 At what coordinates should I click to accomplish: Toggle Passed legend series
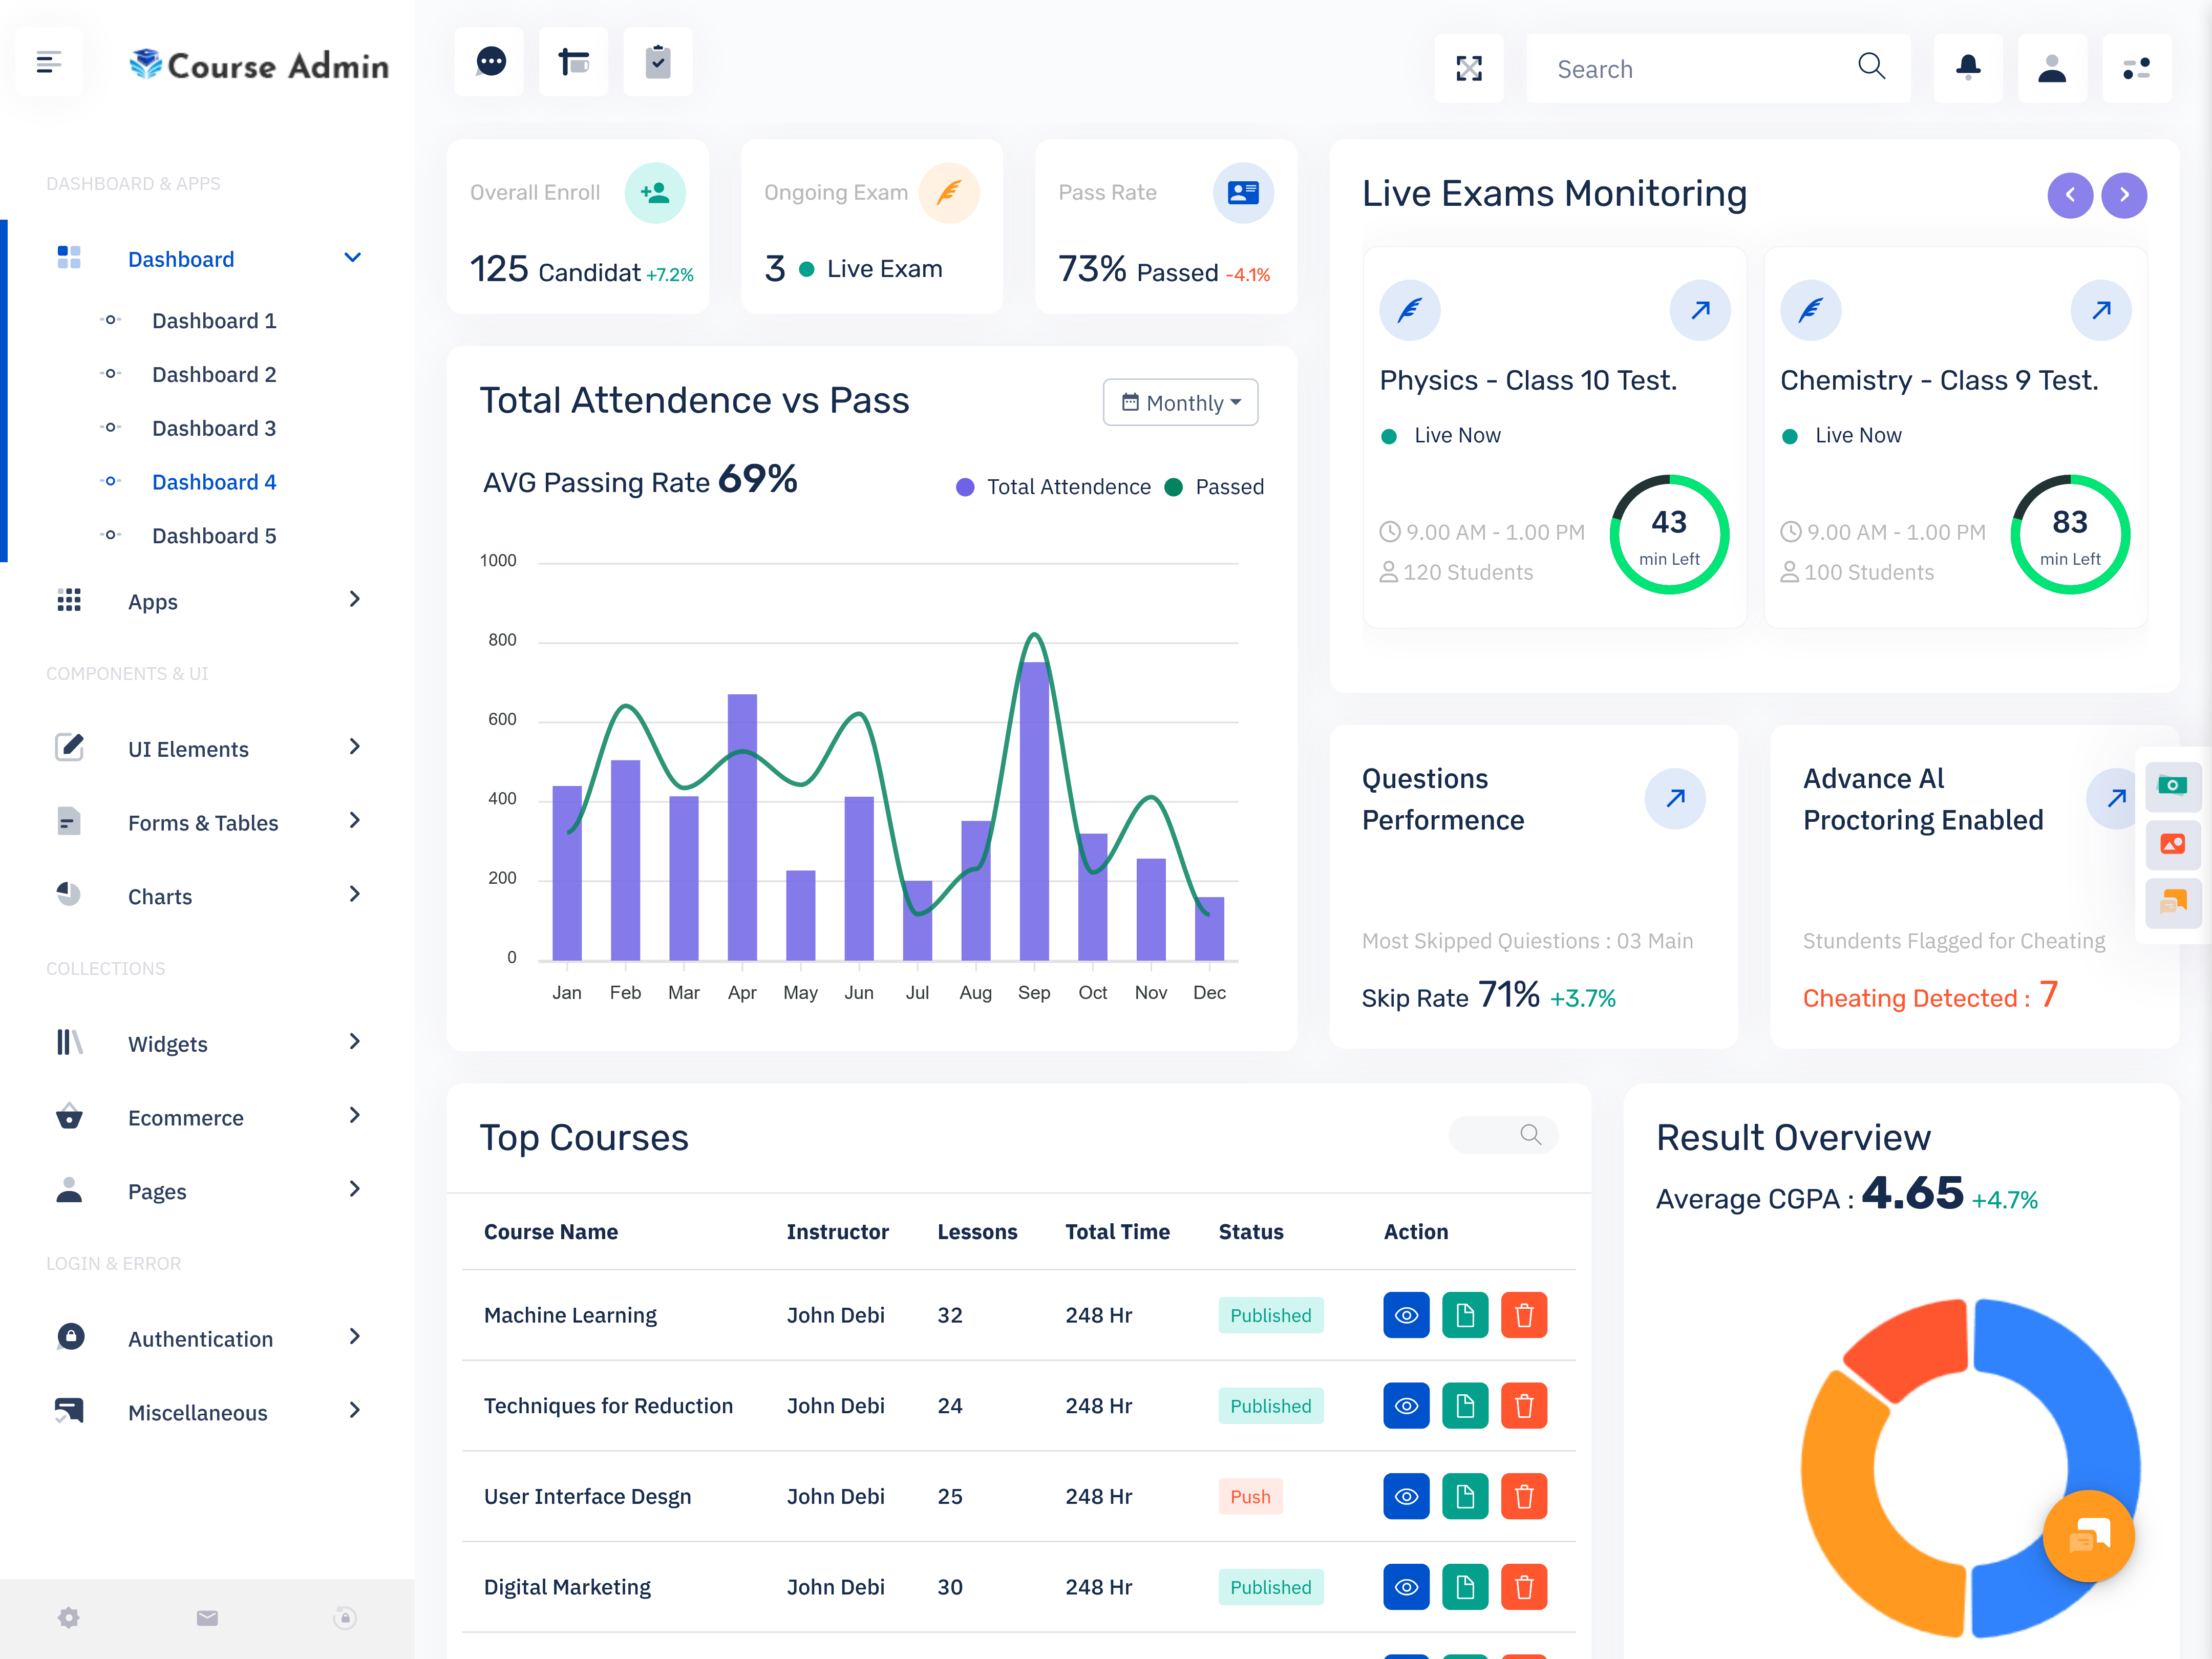pyautogui.click(x=1215, y=487)
